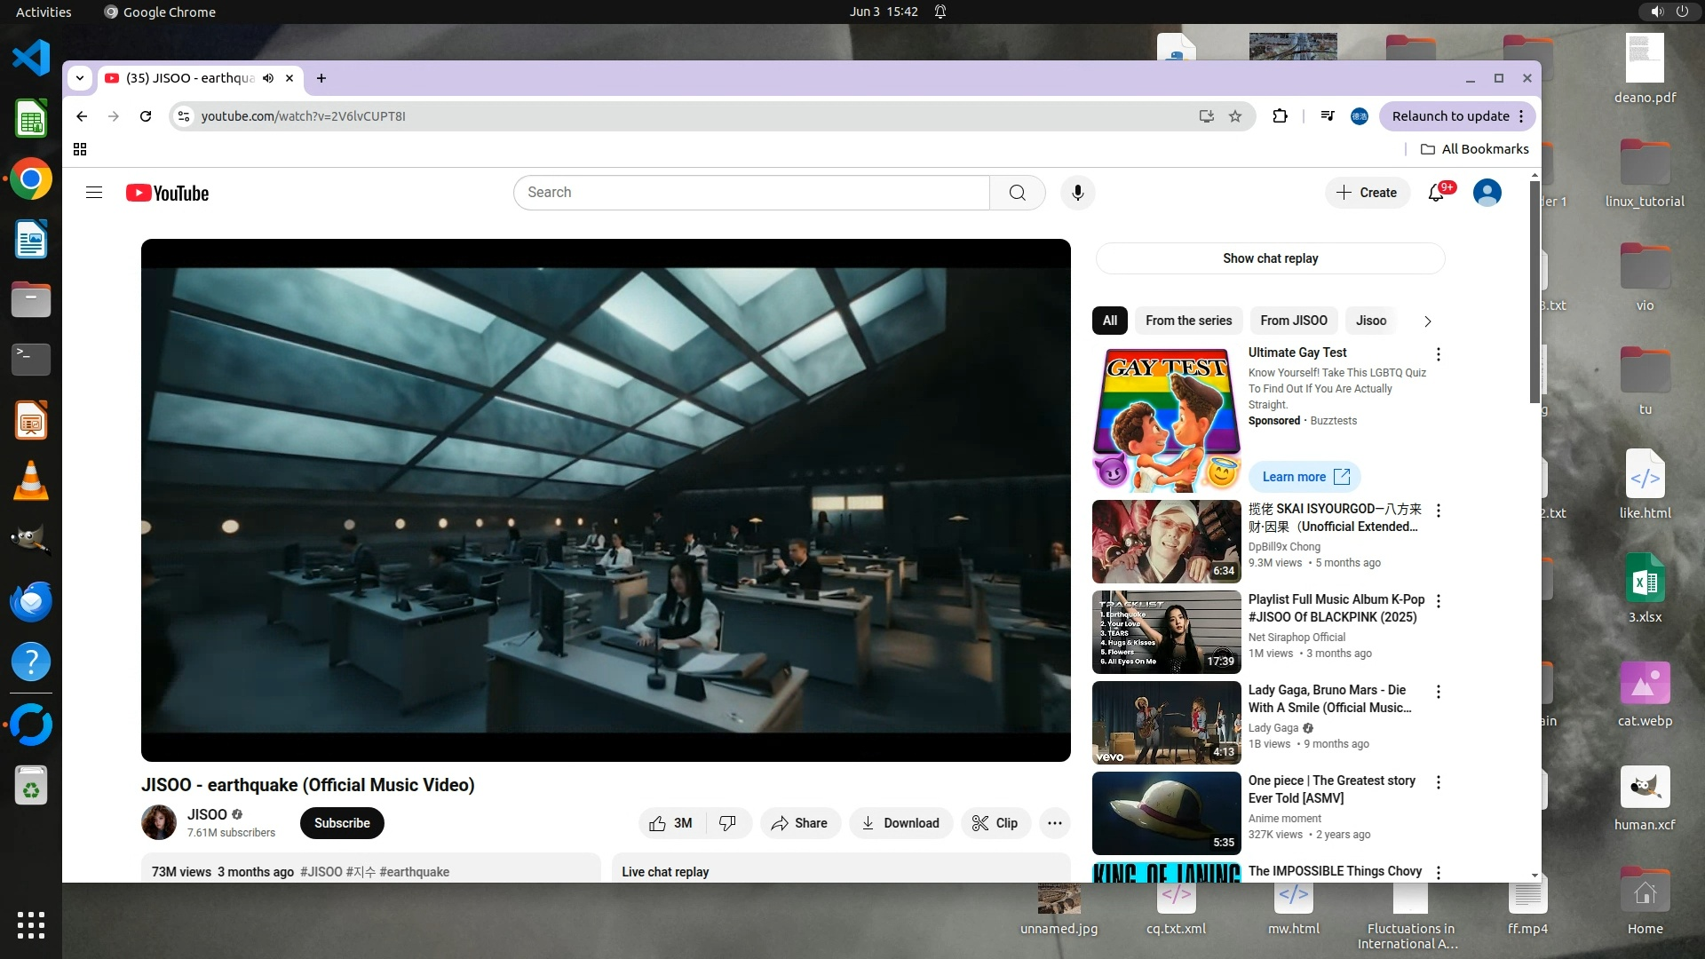The image size is (1705, 959).
Task: Select the From the series chip
Action: tap(1188, 321)
